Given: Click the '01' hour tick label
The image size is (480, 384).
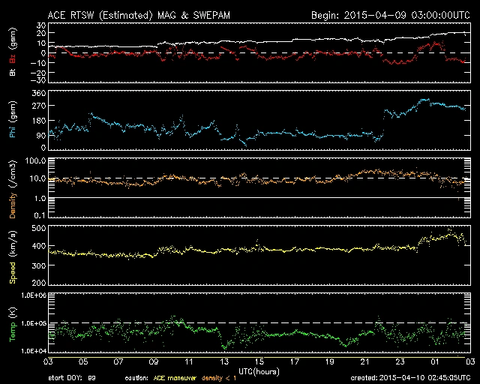Looking at the screenshot, I should click(x=435, y=362).
